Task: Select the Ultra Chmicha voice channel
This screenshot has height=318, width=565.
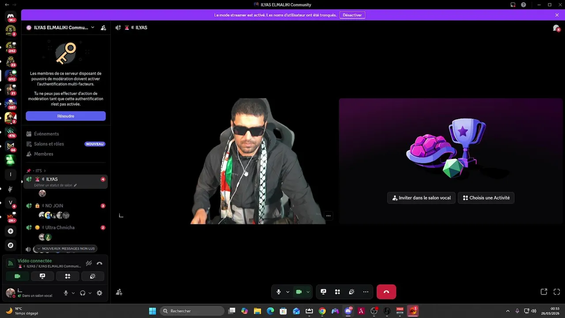Action: click(x=65, y=227)
